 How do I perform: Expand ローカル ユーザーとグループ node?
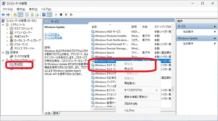click(x=7, y=41)
